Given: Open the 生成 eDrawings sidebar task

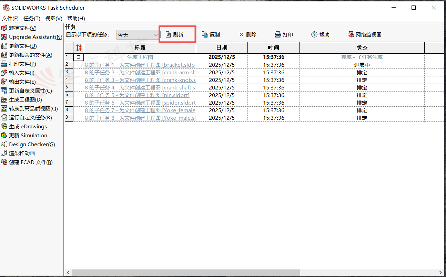Looking at the screenshot, I should pos(24,127).
